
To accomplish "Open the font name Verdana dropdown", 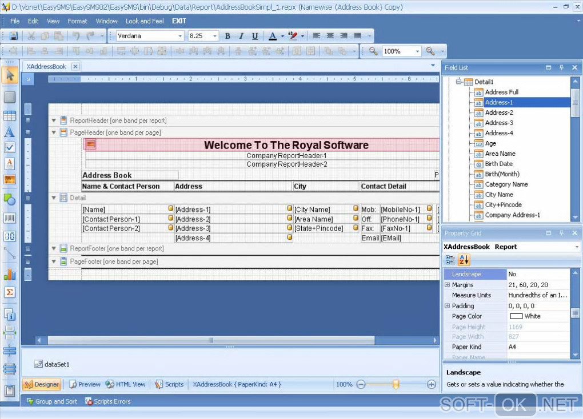I will coord(180,36).
